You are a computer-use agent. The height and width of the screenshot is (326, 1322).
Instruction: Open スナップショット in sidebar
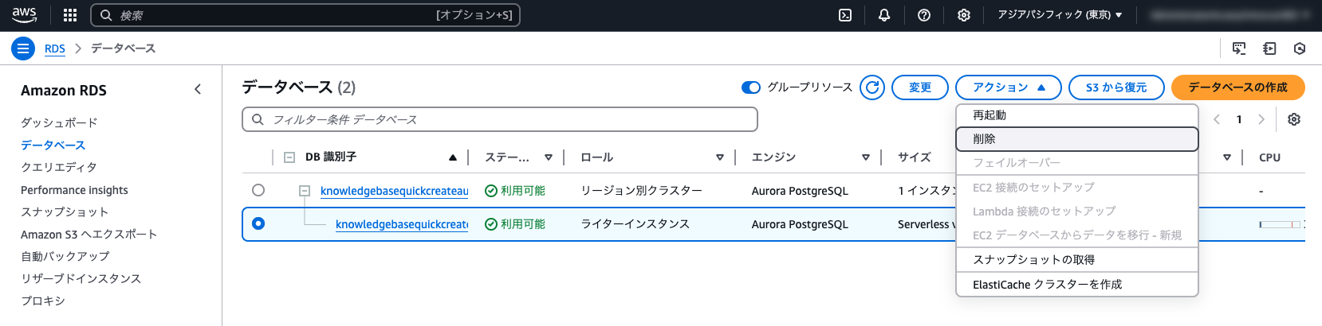tap(65, 212)
